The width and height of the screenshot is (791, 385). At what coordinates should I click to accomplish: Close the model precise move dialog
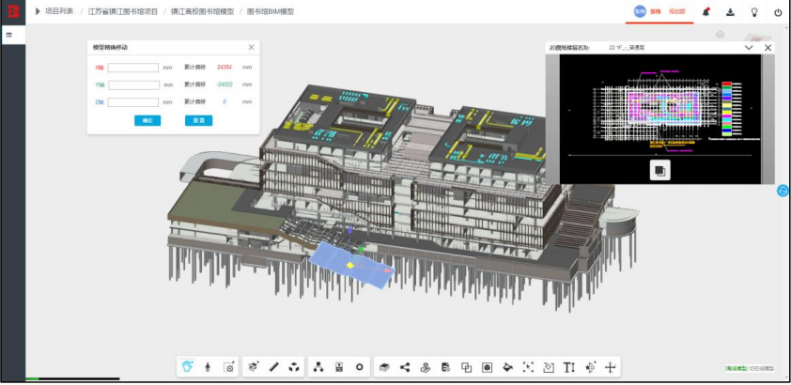click(252, 47)
